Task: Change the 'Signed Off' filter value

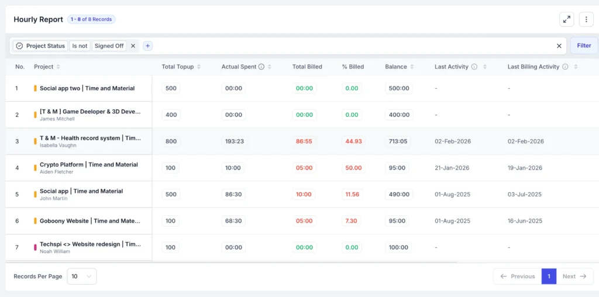Action: (x=109, y=46)
